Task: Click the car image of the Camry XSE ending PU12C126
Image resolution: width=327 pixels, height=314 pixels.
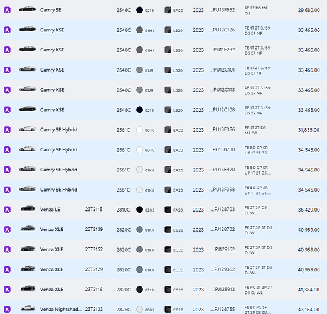Action: point(28,29)
